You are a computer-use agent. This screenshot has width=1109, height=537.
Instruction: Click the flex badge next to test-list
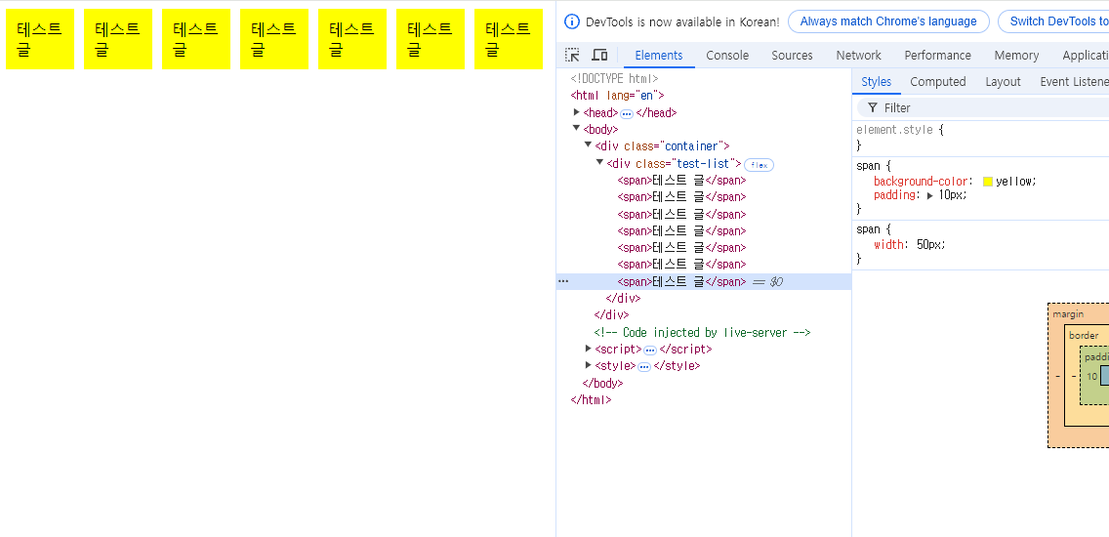tap(759, 165)
